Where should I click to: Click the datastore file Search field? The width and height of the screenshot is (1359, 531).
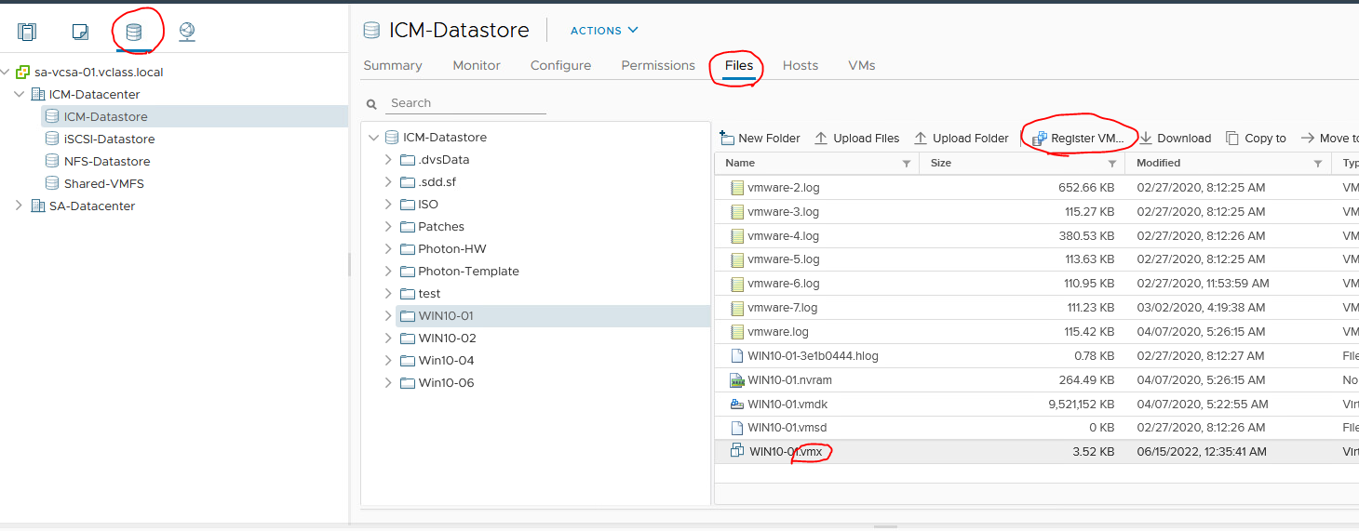(x=465, y=103)
